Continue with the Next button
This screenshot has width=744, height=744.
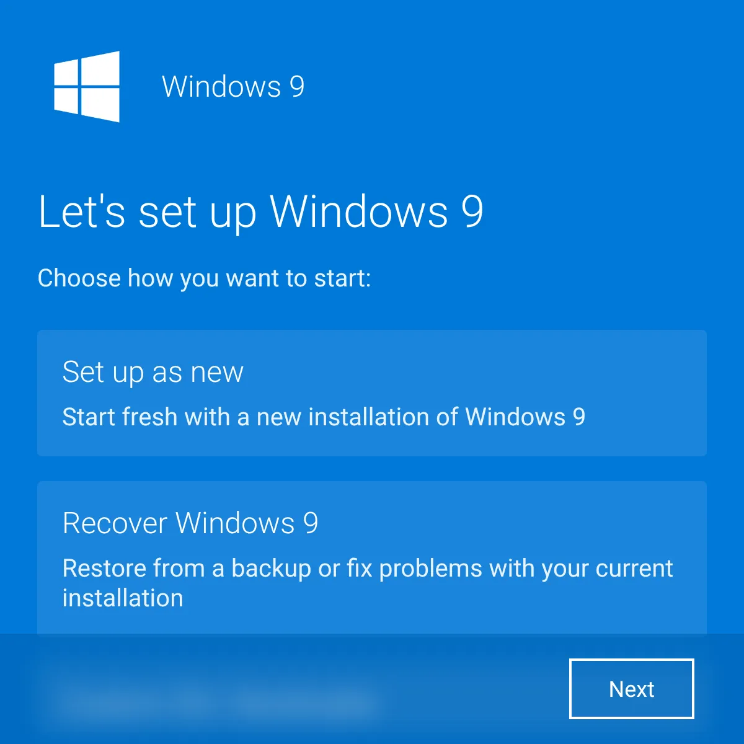(x=631, y=689)
